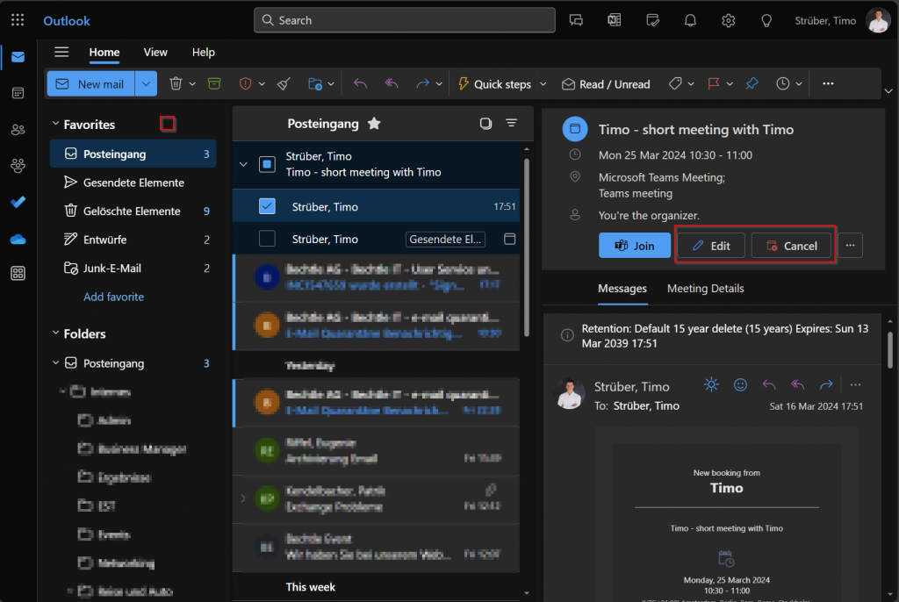This screenshot has width=899, height=602.
Task: Check the second Strüber, Timo message box
Action: [268, 239]
